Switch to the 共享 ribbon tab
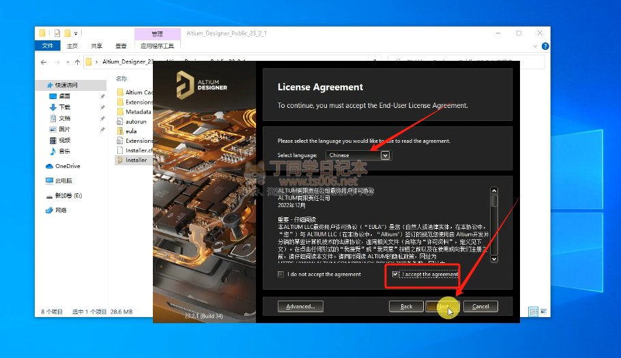 coord(97,46)
